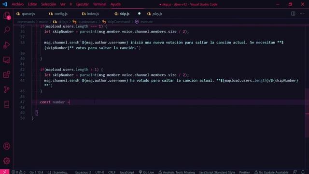The image size is (309, 174).
Task: Open the Ejecutar menu
Action: coord(83,4)
